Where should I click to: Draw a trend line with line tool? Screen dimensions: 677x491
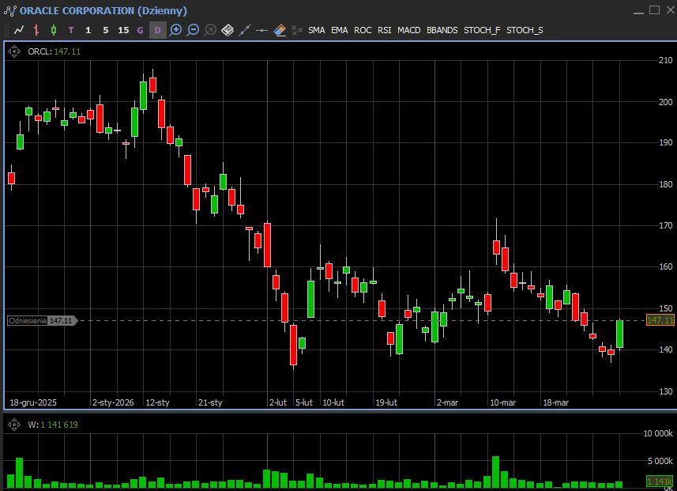(245, 30)
